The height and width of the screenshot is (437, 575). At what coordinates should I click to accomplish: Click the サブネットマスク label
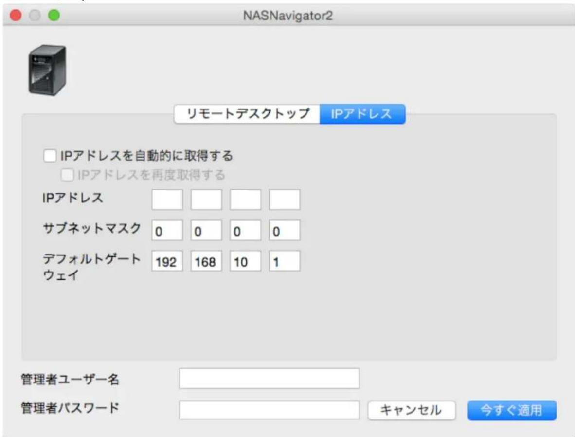91,228
